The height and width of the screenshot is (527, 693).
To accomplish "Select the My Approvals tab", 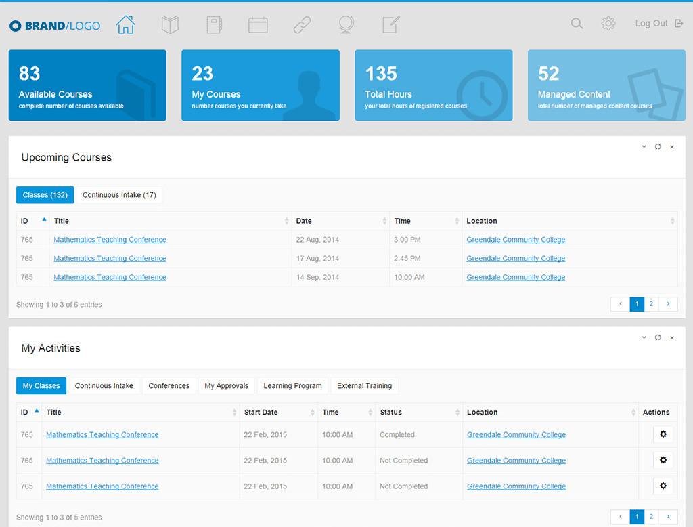I will [226, 386].
